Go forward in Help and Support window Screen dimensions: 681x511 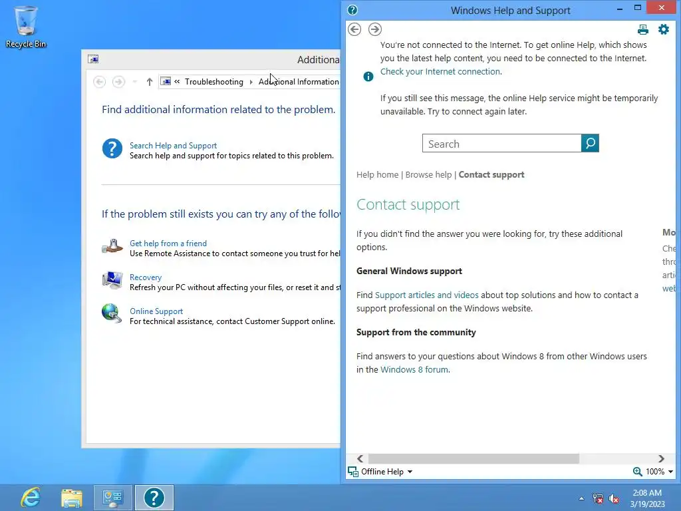(375, 29)
